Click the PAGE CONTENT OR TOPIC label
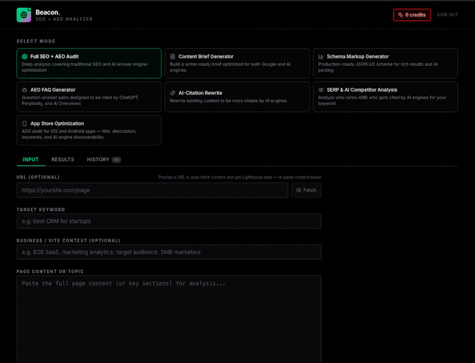Viewport: 475px width, 363px height. tap(50, 272)
